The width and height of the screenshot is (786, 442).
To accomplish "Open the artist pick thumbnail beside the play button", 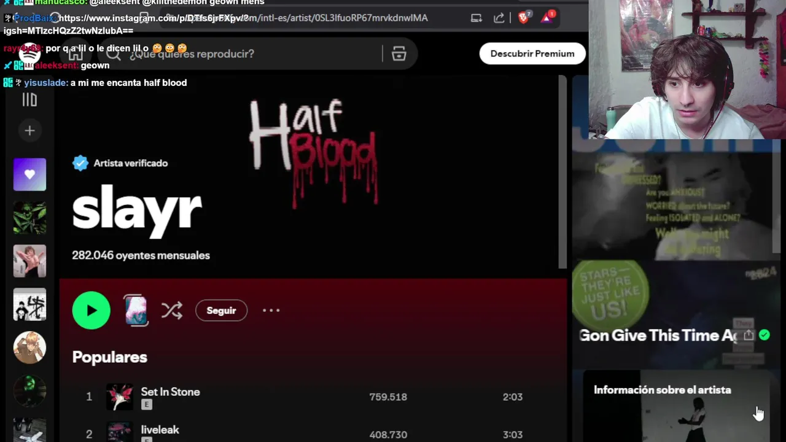I will [136, 310].
